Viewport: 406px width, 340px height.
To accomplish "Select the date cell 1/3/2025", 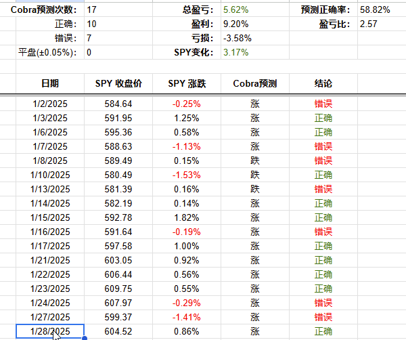I will [50, 118].
